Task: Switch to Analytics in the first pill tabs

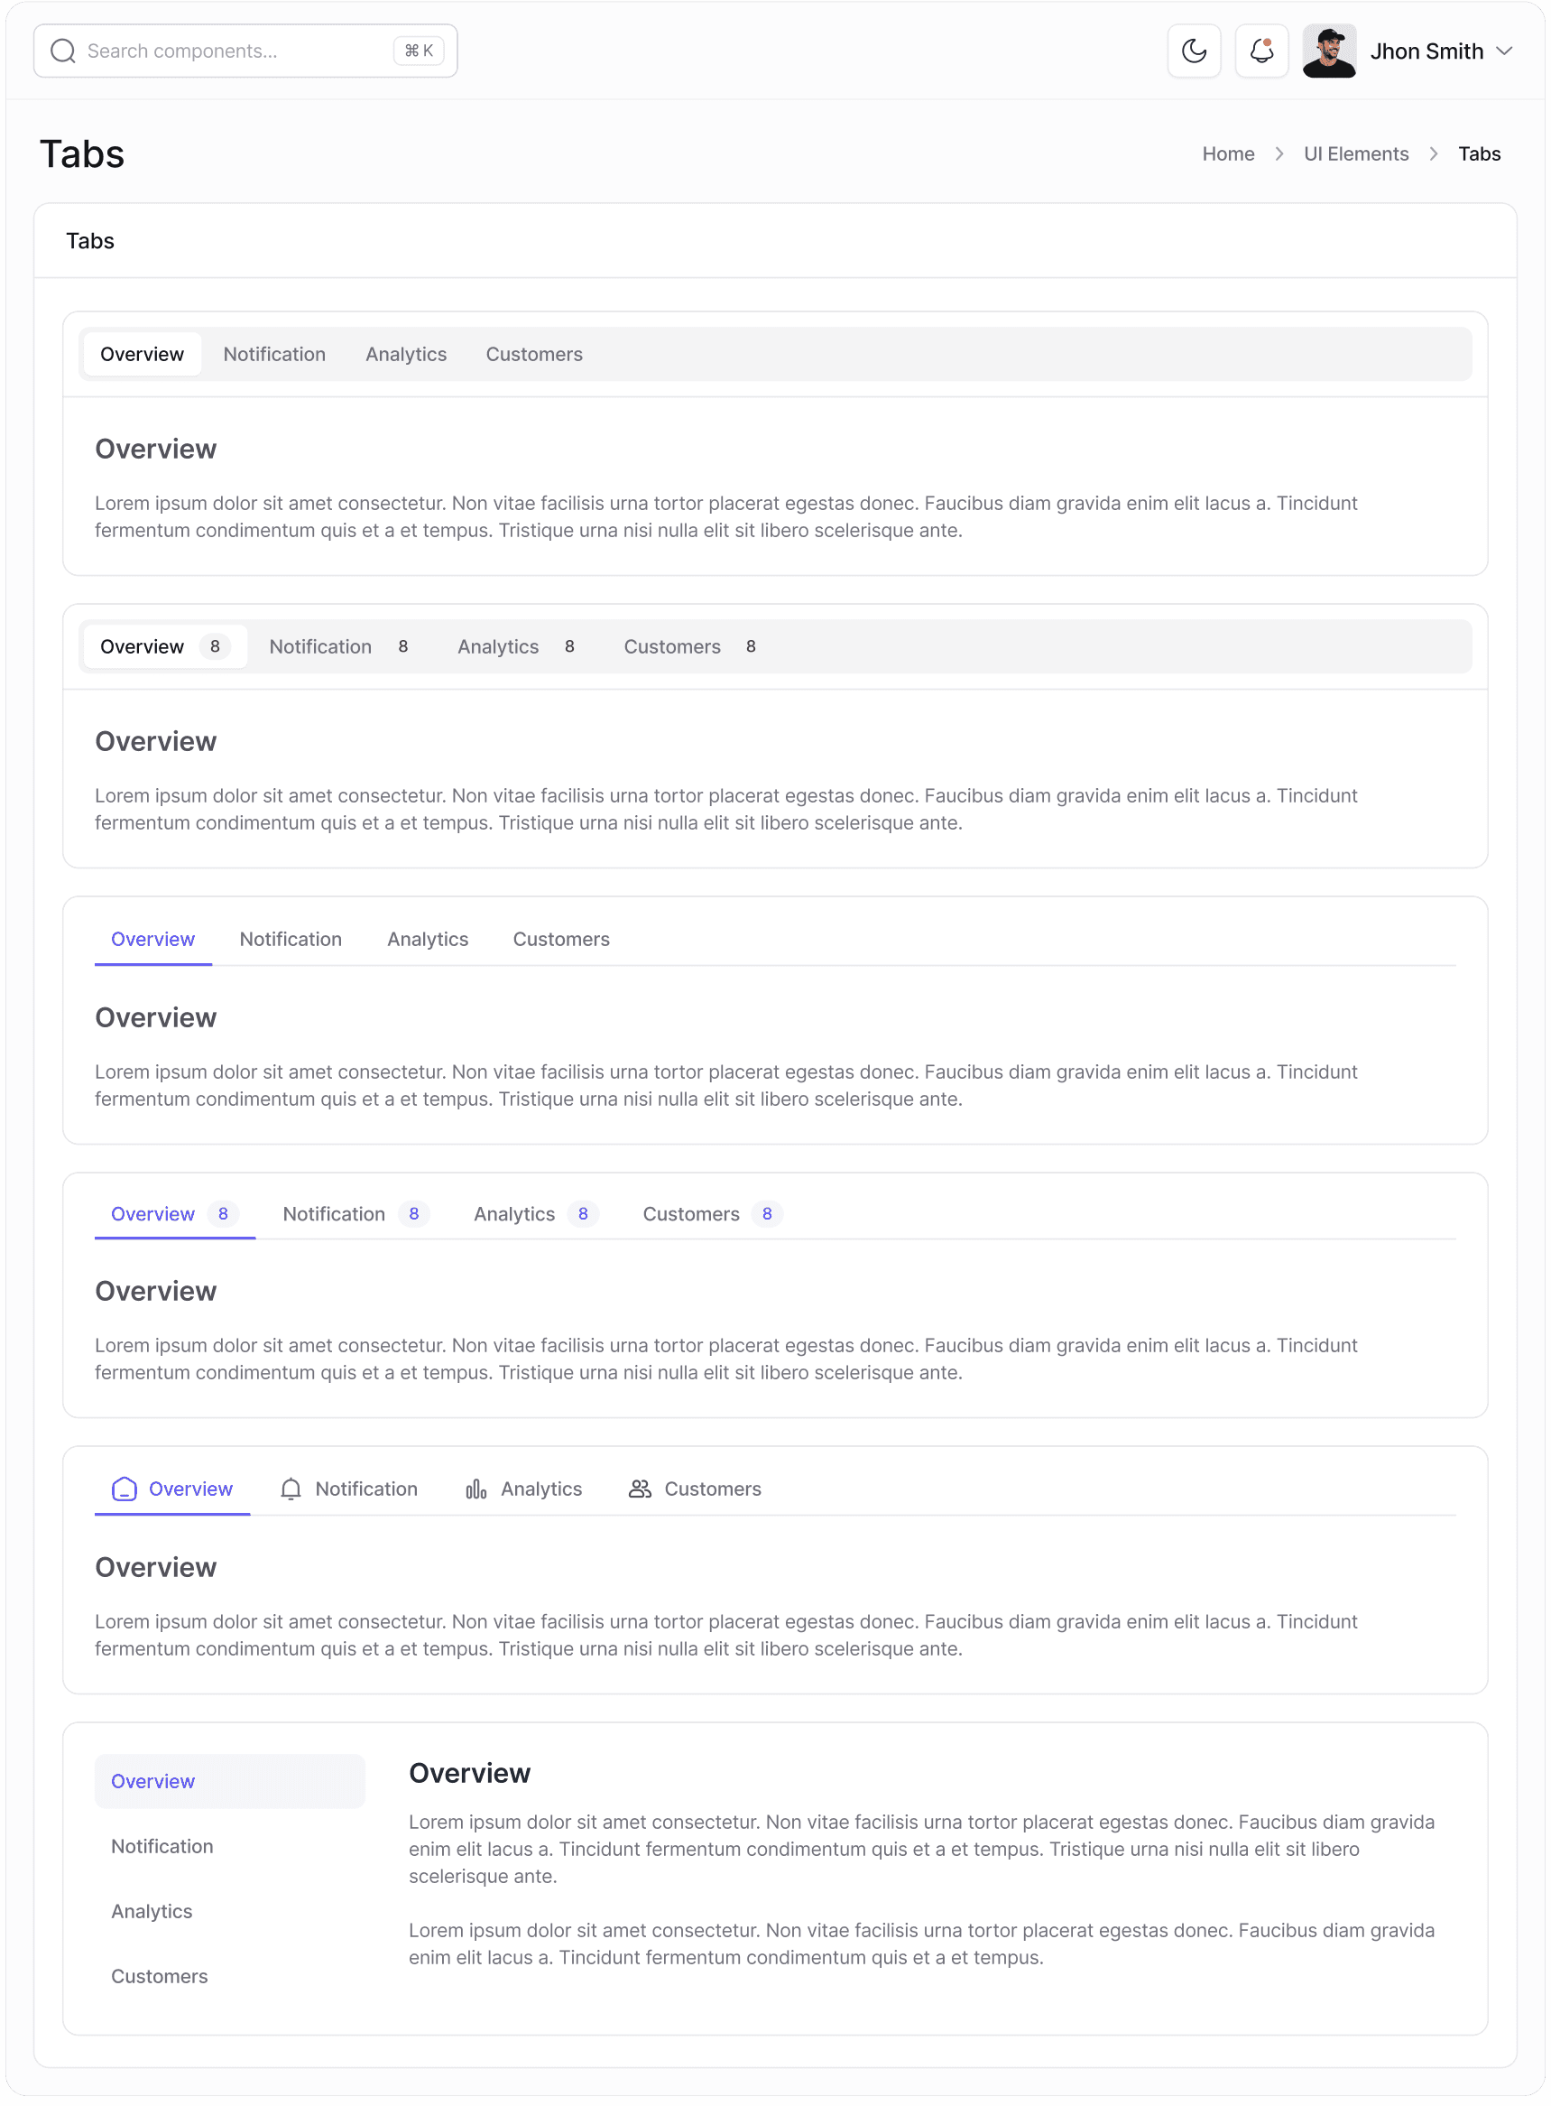Action: pos(406,354)
